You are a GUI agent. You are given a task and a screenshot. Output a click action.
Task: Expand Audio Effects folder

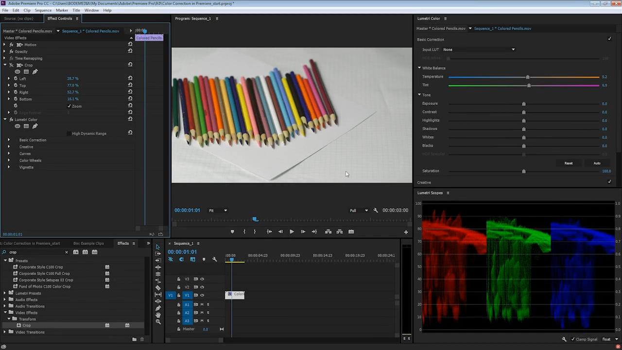coord(5,300)
